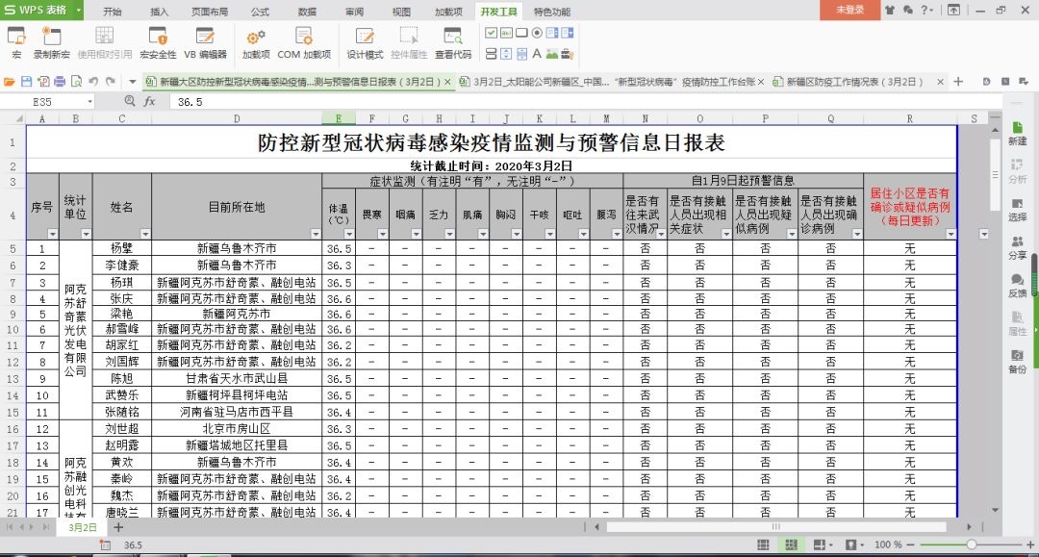Open the 姓名 column filter dropdown

tap(145, 234)
